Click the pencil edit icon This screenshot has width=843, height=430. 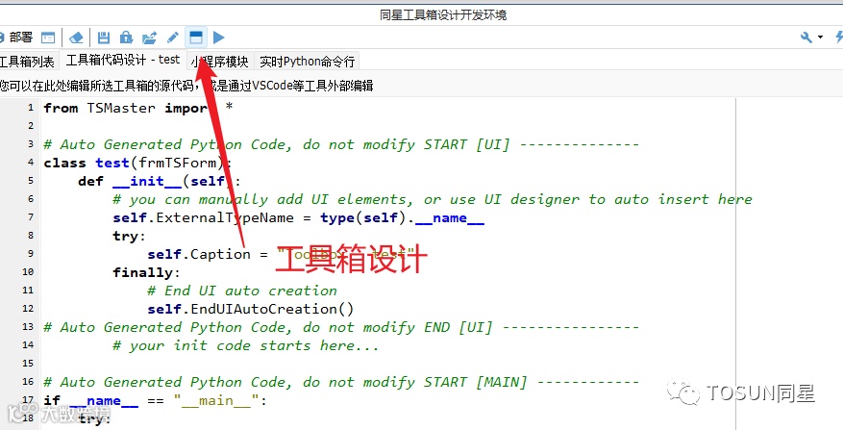(173, 38)
